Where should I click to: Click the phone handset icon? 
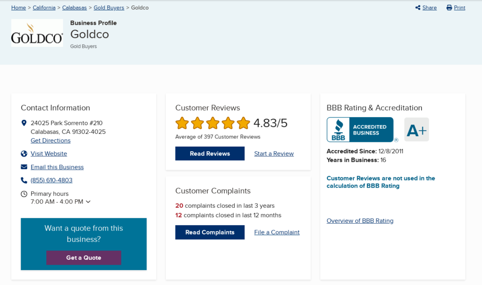24,180
